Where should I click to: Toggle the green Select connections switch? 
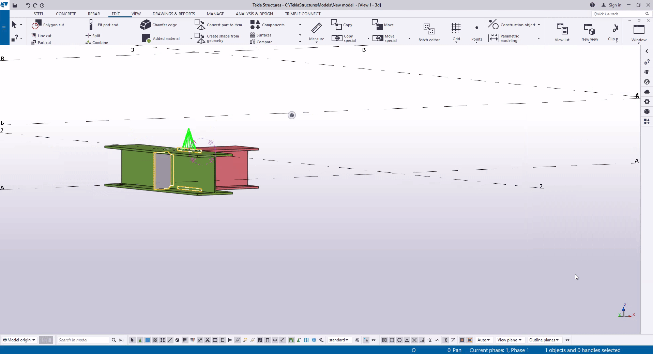tap(140, 340)
